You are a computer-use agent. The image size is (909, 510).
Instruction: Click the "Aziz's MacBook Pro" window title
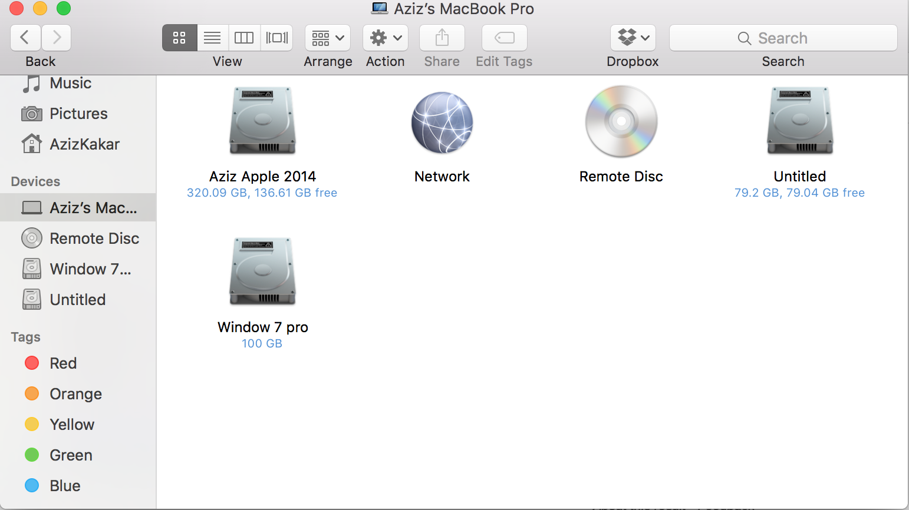coord(464,9)
